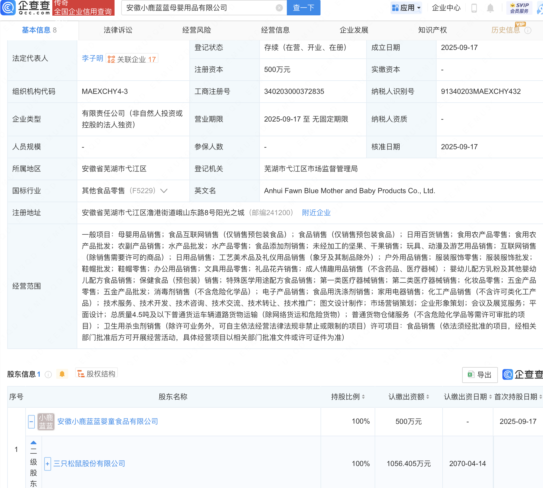Click 芜湖市弋江区市场监督管理局 cell

pos(311,169)
